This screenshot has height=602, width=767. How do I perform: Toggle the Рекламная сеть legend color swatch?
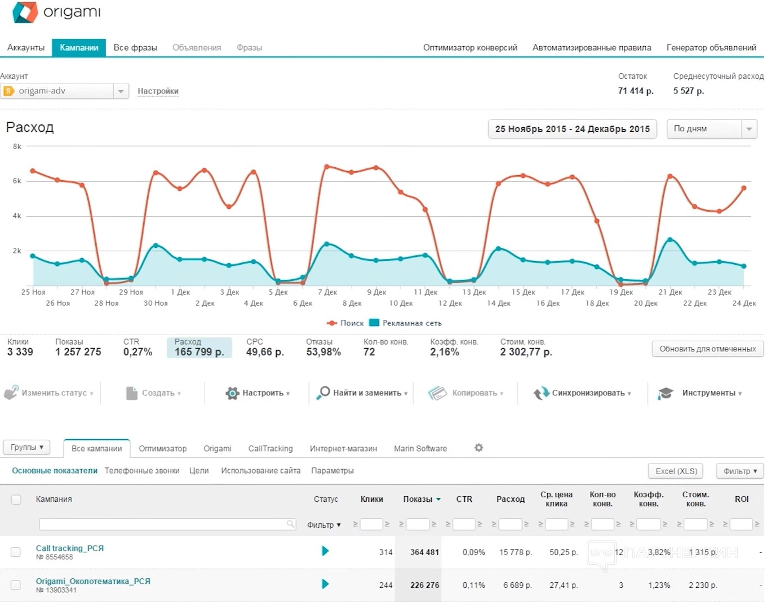pyautogui.click(x=374, y=323)
